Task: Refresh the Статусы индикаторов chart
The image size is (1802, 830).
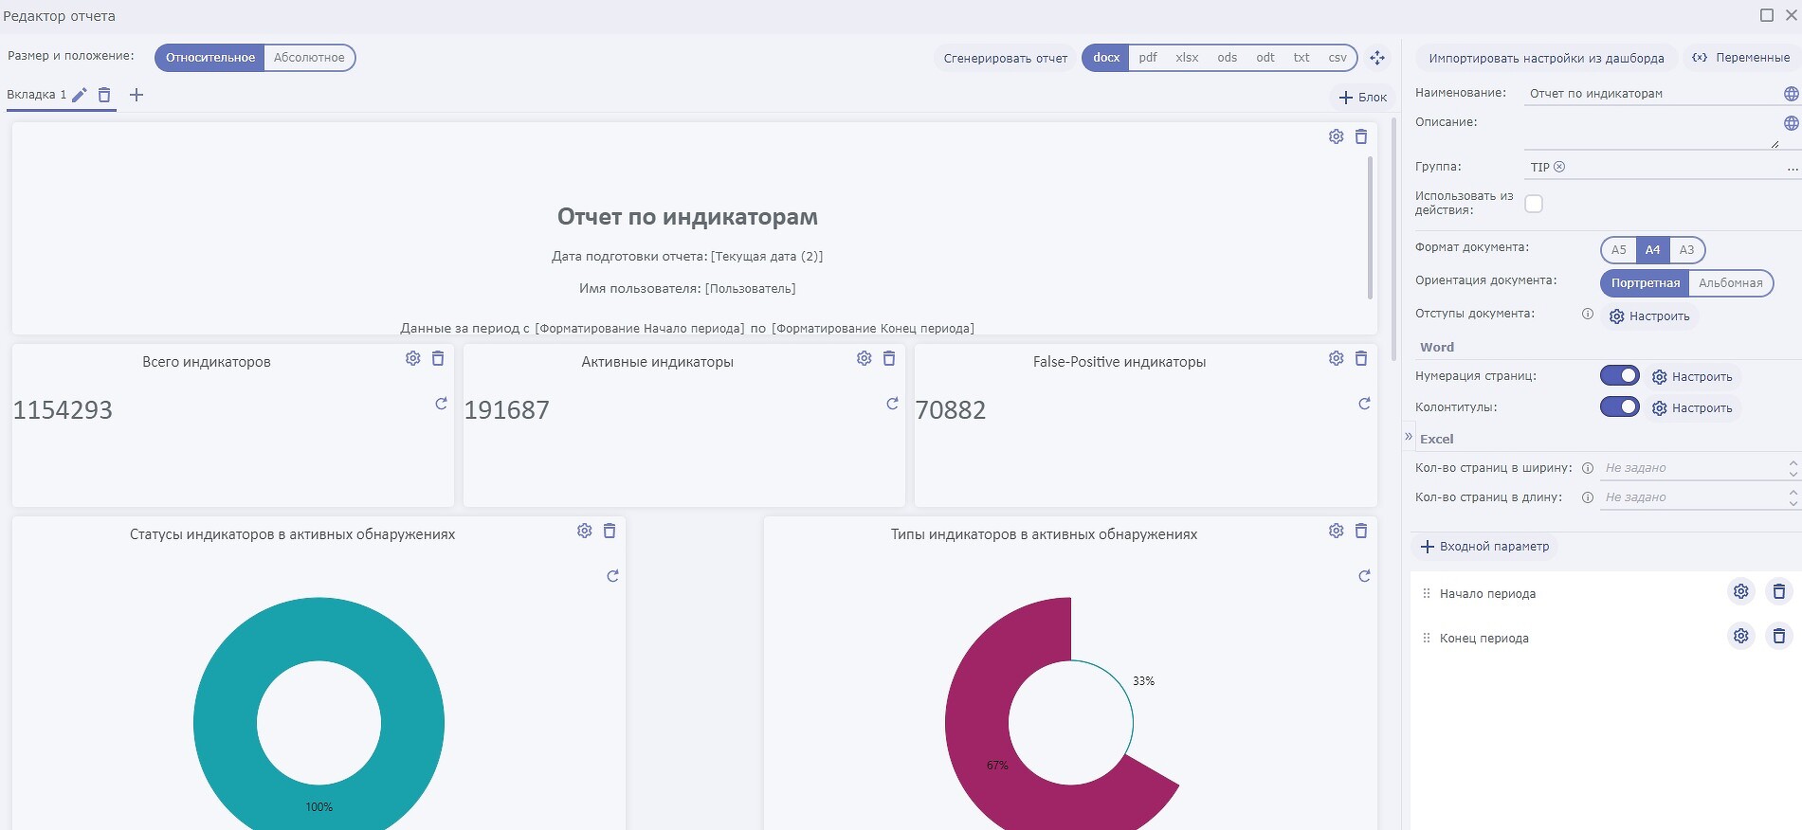Action: coord(612,576)
